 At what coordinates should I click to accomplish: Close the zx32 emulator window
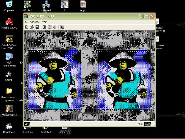[x=152, y=16]
